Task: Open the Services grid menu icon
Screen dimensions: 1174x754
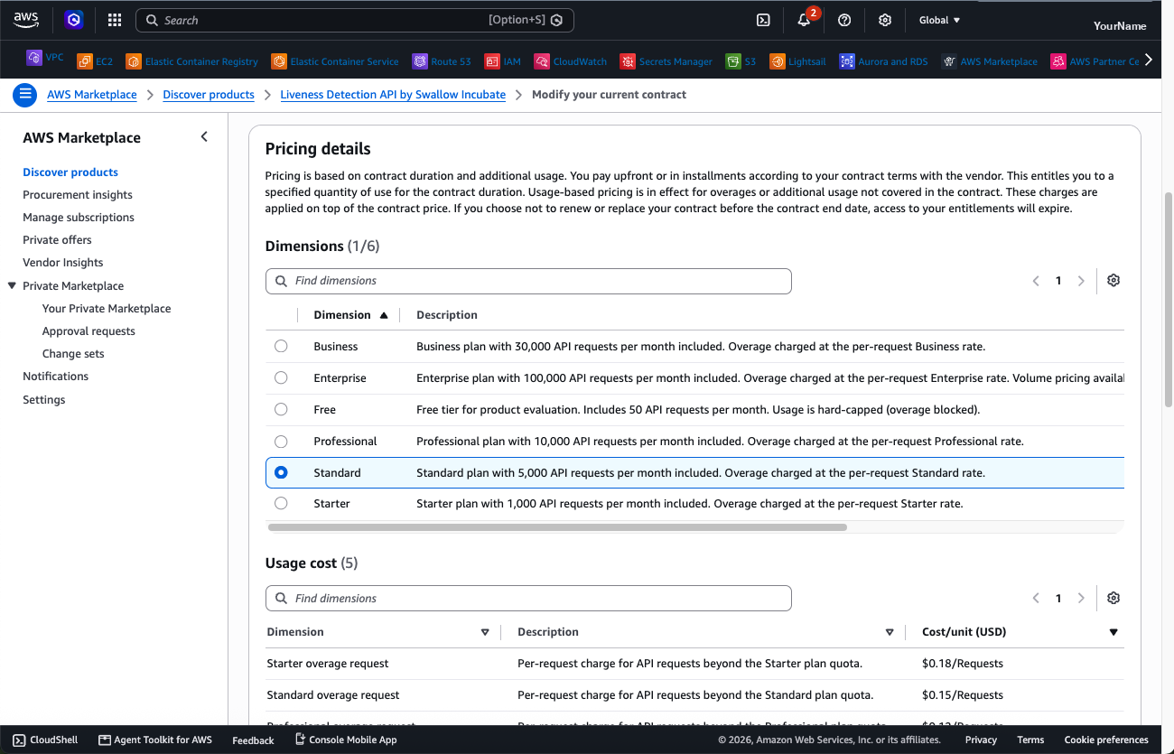Action: coord(115,20)
